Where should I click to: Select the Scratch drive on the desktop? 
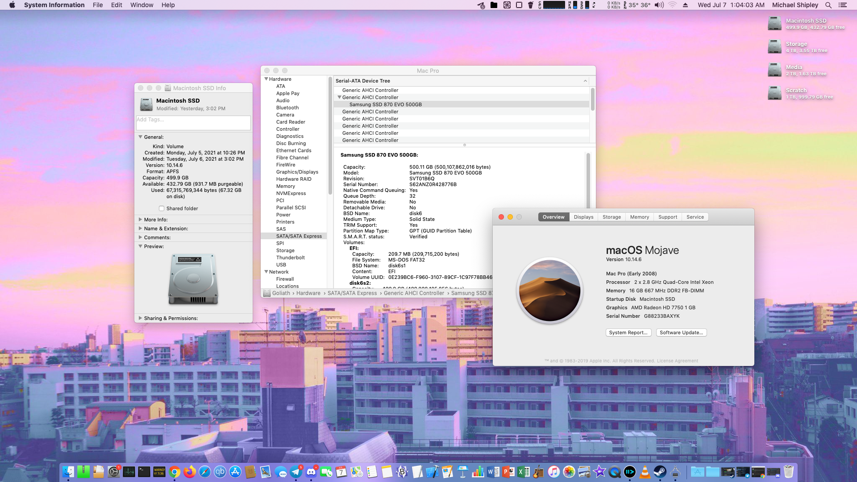(x=774, y=93)
